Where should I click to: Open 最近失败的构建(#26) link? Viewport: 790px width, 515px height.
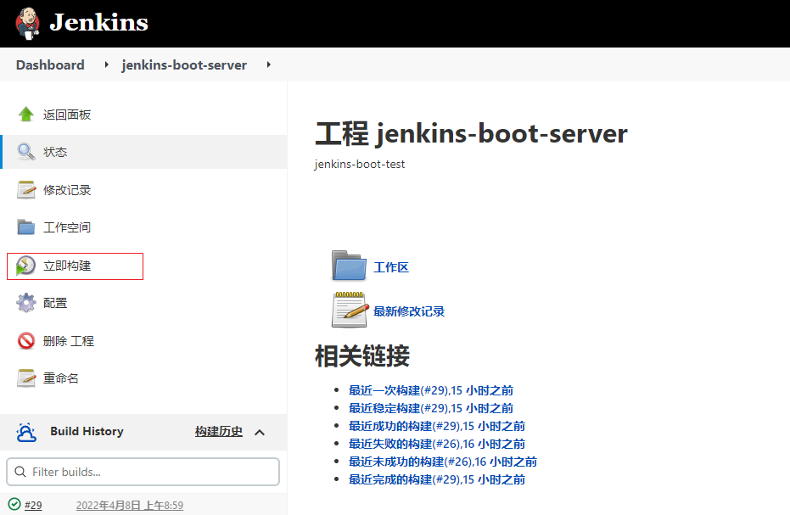pos(437,444)
